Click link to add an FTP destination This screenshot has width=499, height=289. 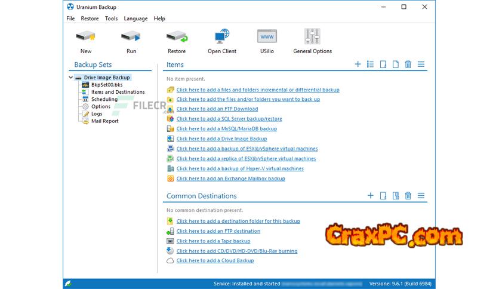tap(218, 231)
